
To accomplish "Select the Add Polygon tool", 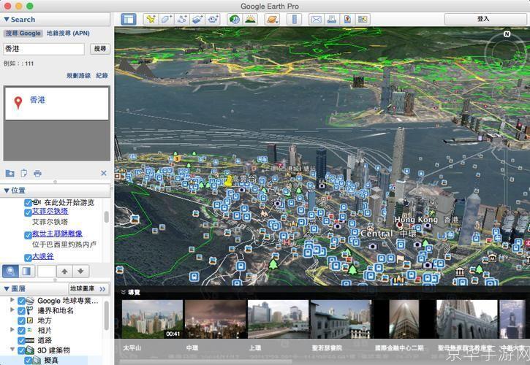I will [x=166, y=19].
